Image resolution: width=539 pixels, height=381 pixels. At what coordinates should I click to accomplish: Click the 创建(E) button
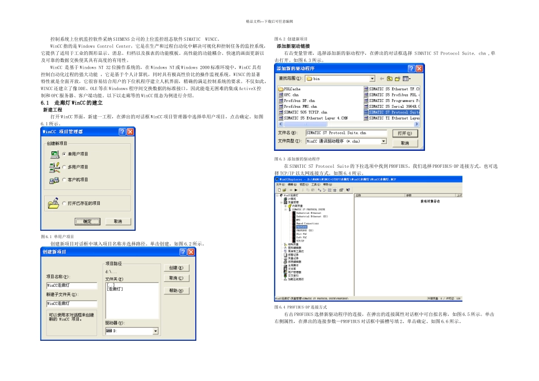coord(176,268)
